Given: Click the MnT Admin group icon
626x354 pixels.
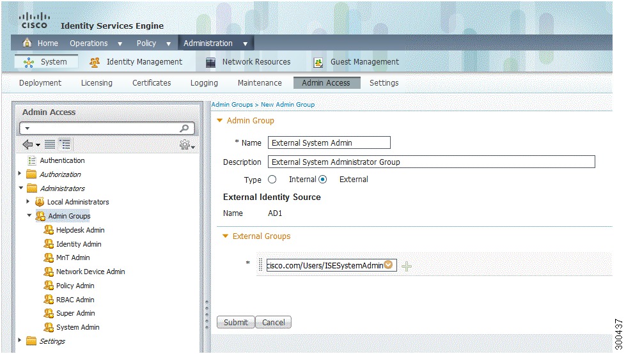Looking at the screenshot, I should tap(49, 258).
